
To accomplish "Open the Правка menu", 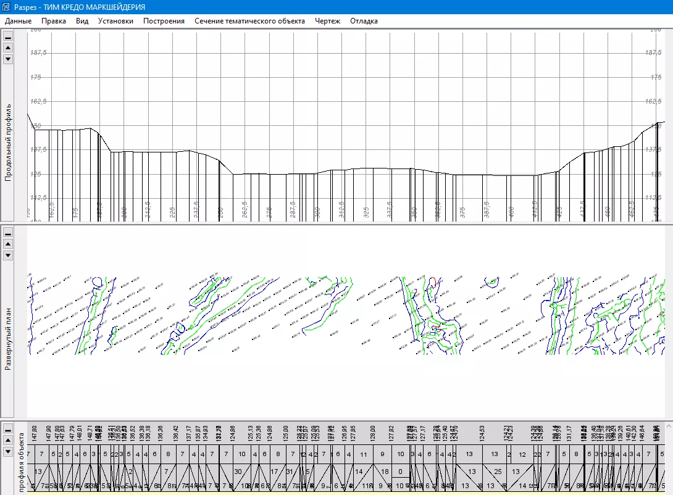I will click(x=54, y=21).
